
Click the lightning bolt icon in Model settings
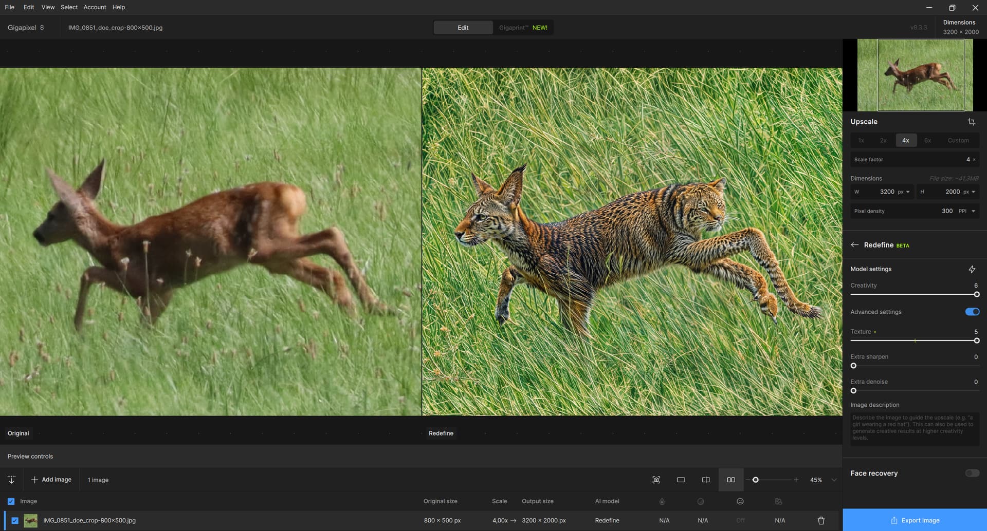coord(972,269)
